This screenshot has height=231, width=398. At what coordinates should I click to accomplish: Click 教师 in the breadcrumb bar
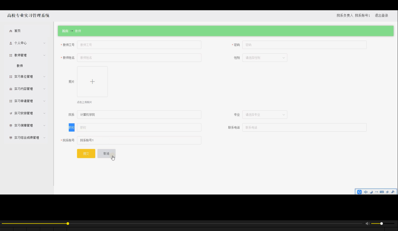coord(78,31)
